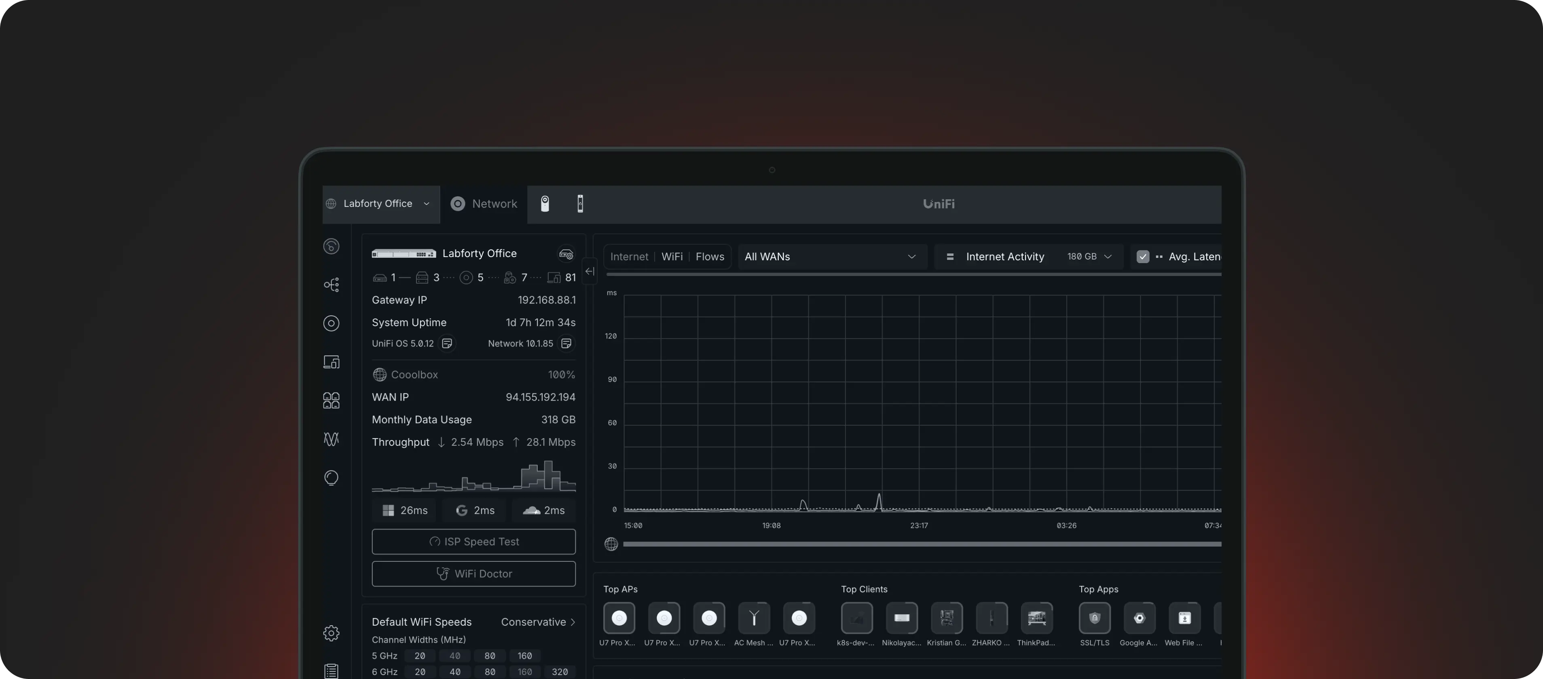Open Client Devices icon in sidebar
Screen dimensions: 1543x679
click(331, 362)
